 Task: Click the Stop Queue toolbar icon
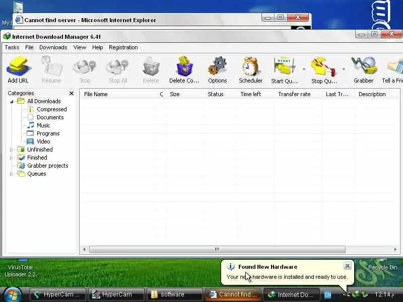click(x=324, y=69)
